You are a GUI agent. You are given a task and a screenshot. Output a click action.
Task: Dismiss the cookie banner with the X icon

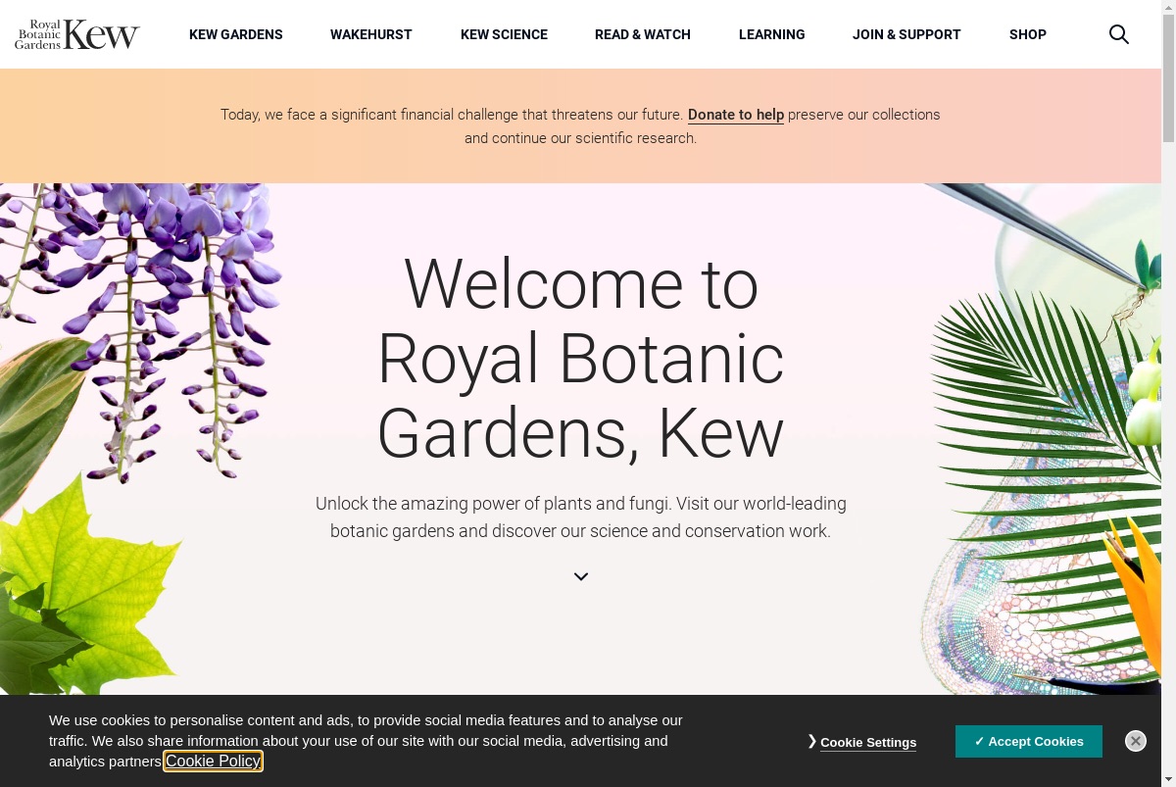tap(1136, 741)
